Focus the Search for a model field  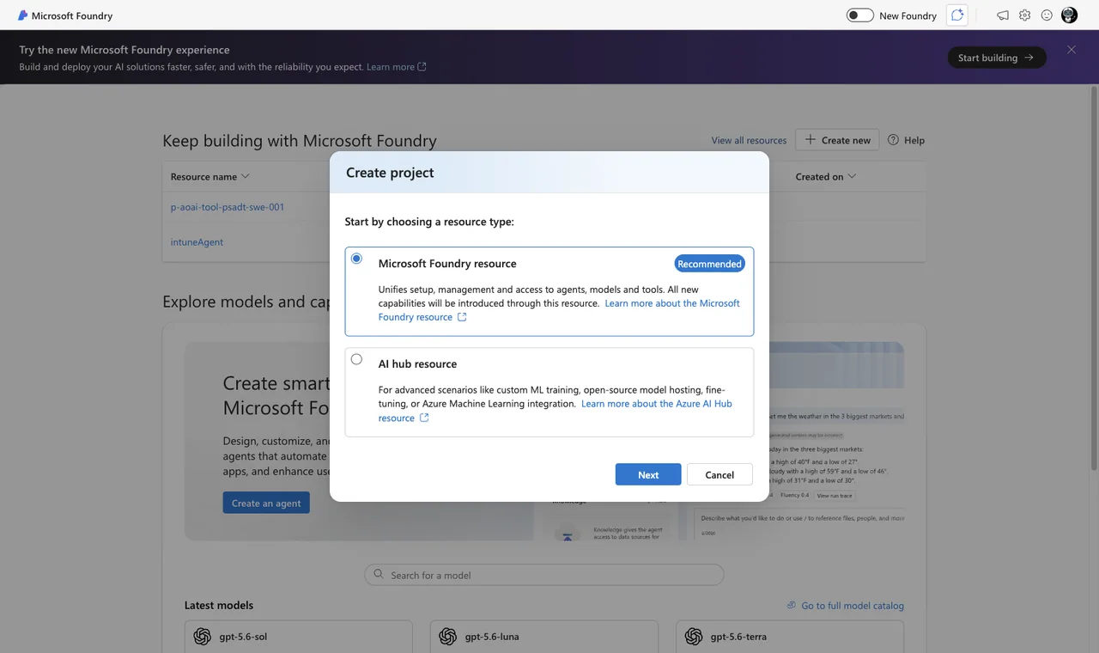click(544, 575)
